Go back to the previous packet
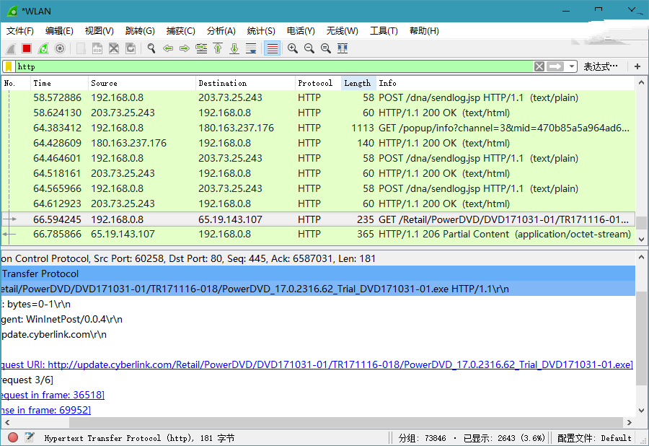This screenshot has width=649, height=446. click(168, 48)
